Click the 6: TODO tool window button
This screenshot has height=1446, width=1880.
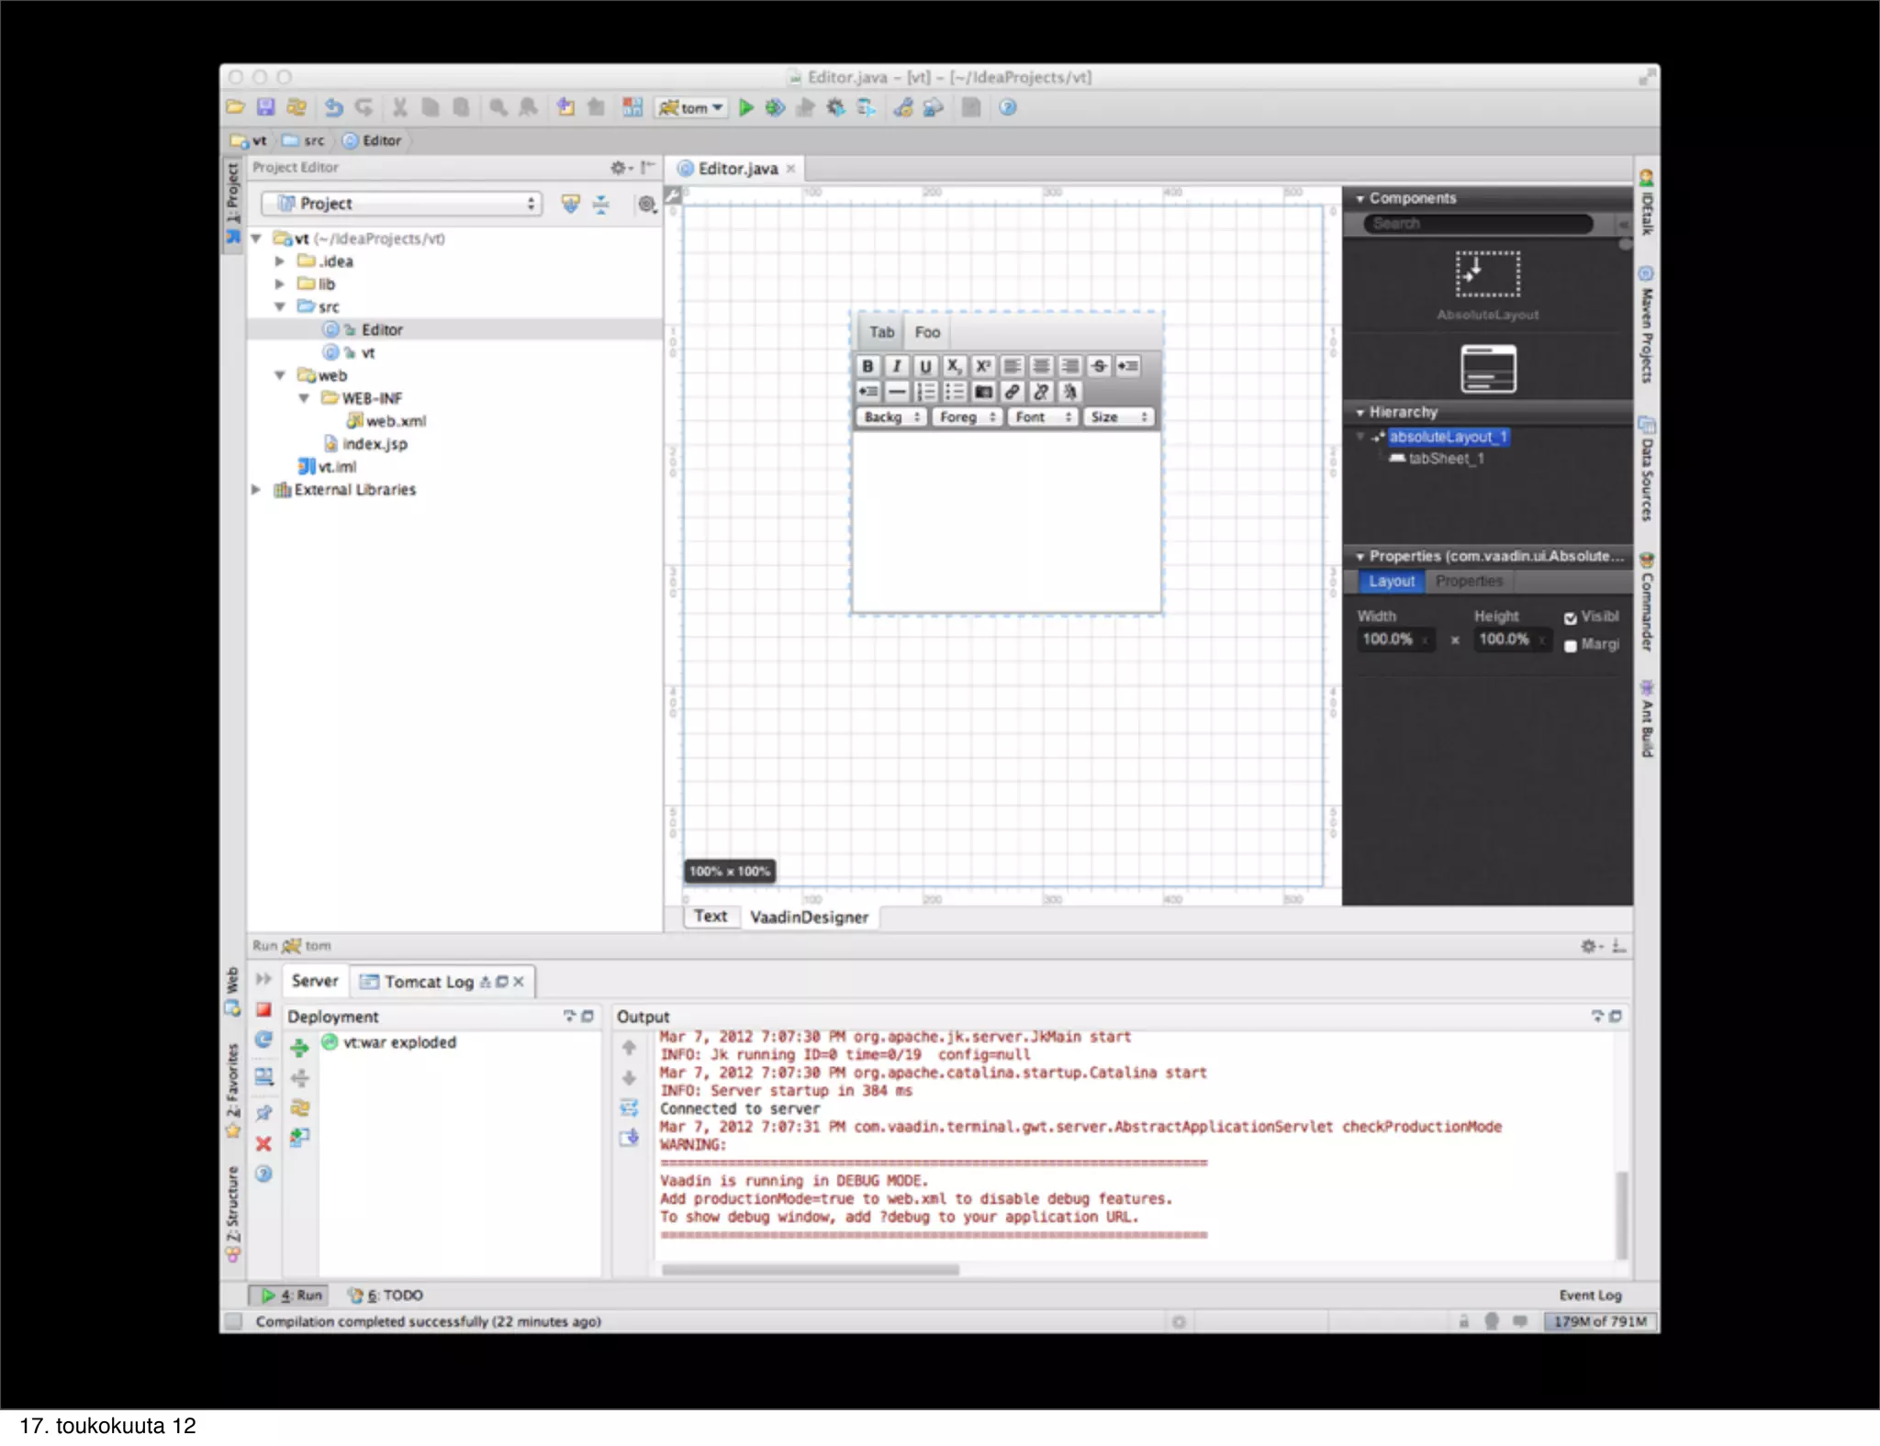(x=386, y=1295)
